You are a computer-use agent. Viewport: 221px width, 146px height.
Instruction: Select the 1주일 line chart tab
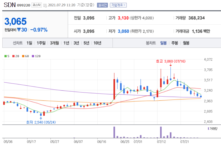point(41,43)
